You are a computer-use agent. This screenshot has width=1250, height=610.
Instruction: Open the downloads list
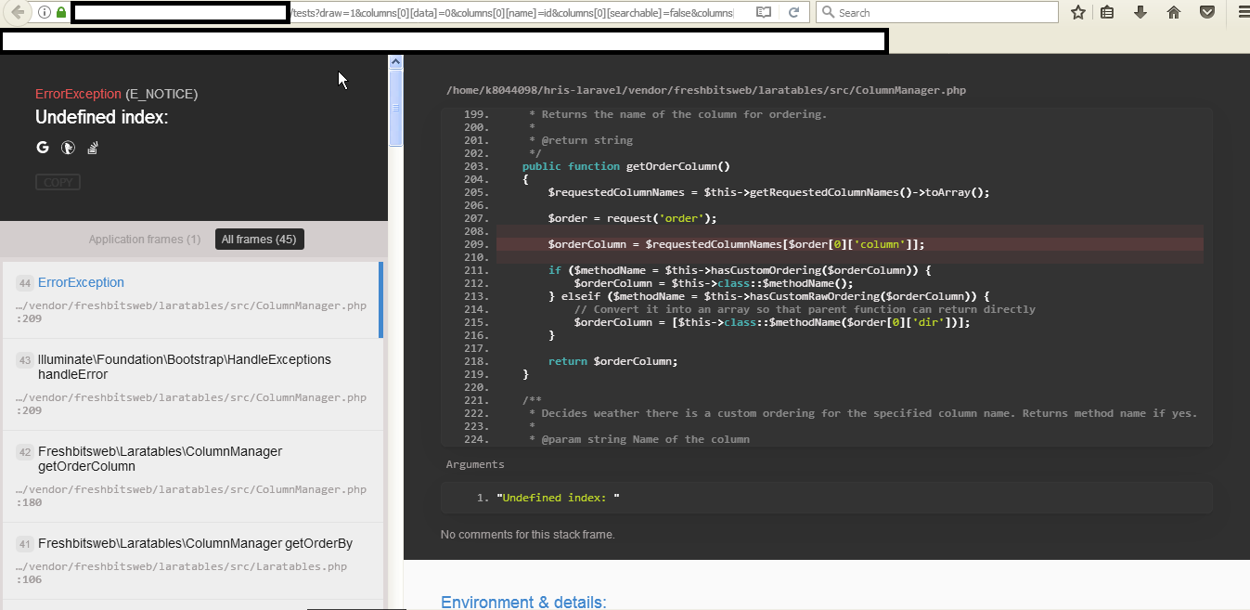point(1140,12)
